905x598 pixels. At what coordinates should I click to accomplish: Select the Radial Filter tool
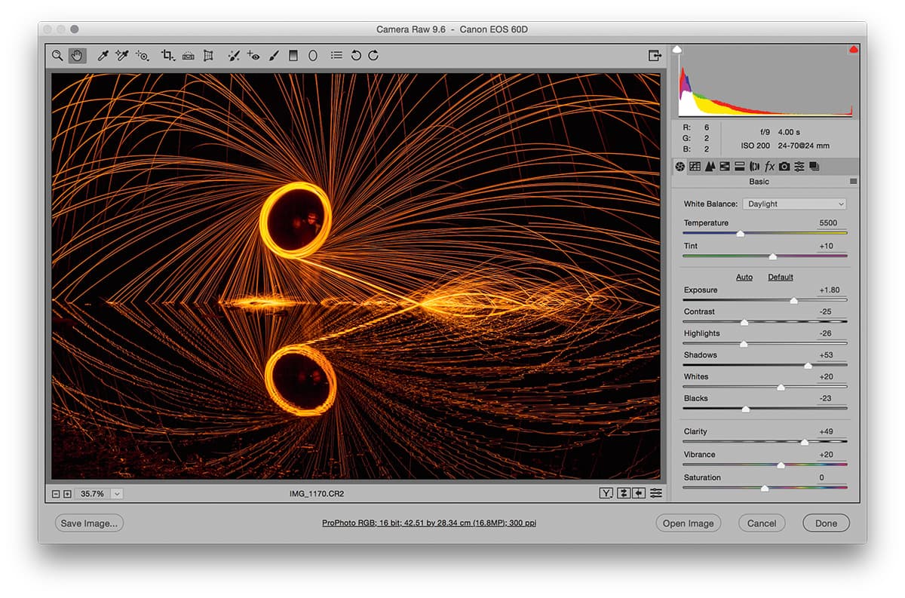313,56
